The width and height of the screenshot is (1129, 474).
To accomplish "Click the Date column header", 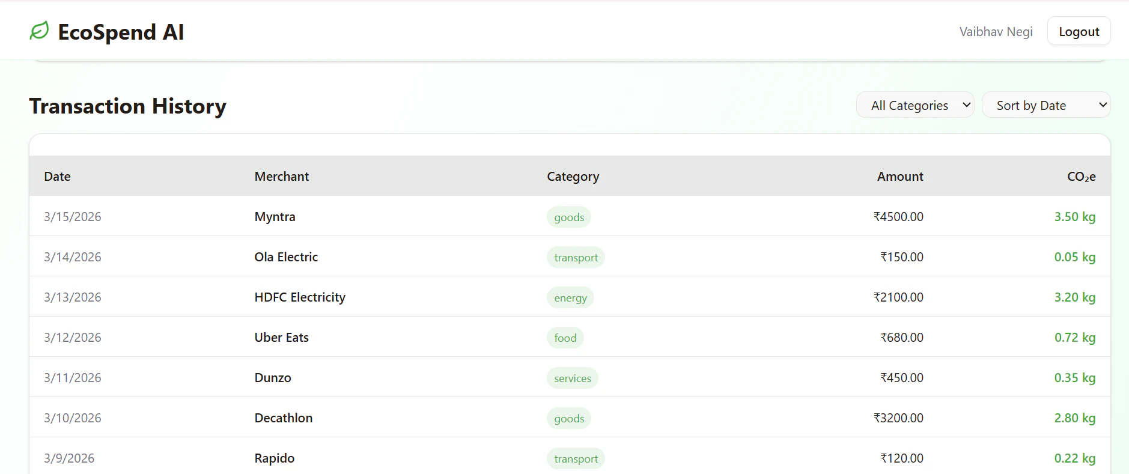I will click(57, 177).
